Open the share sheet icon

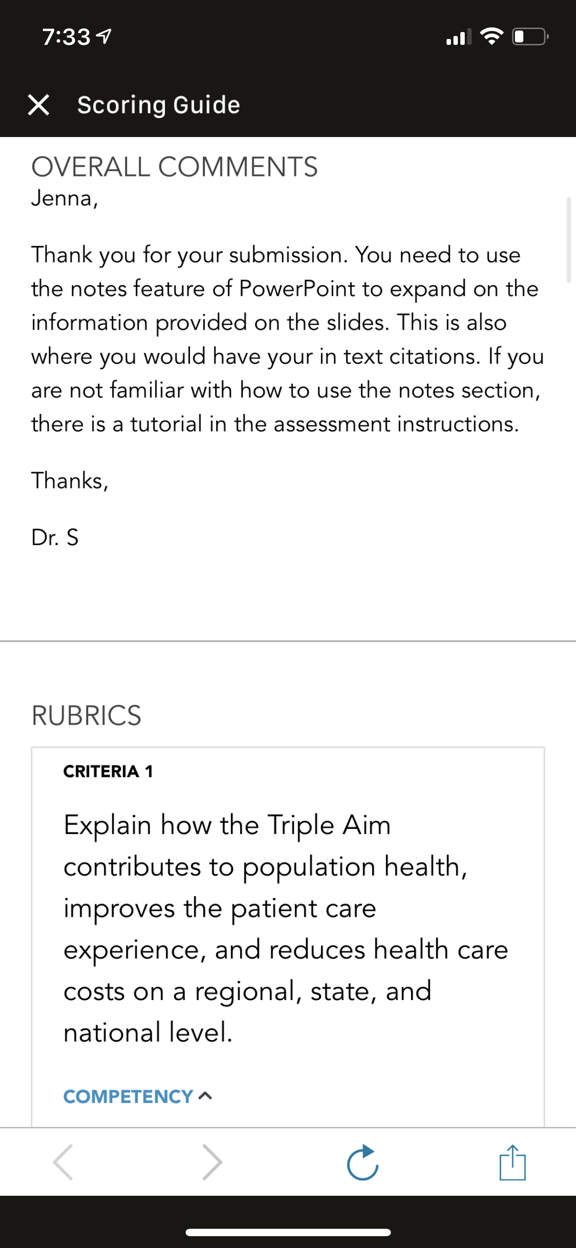point(512,1162)
